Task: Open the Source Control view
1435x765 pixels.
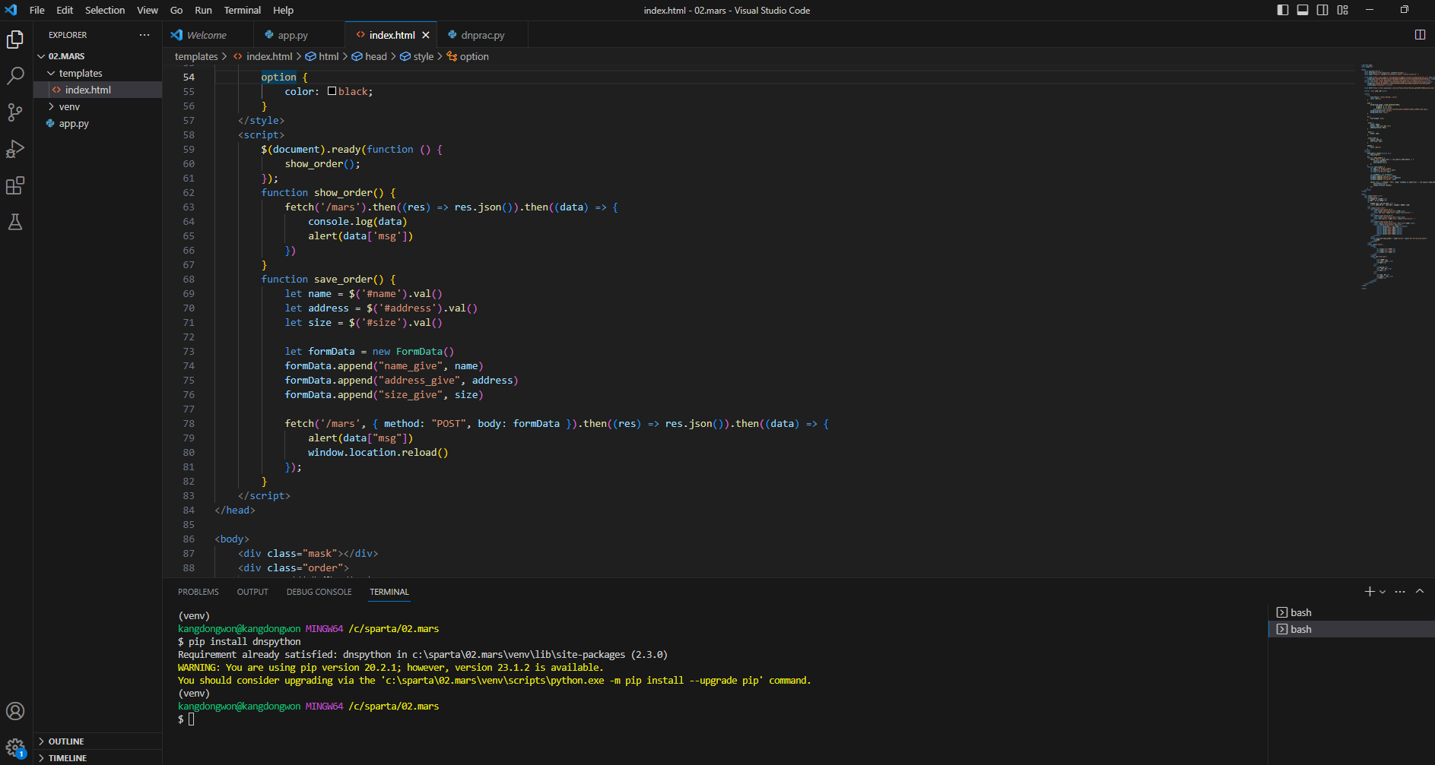Action: click(x=15, y=112)
